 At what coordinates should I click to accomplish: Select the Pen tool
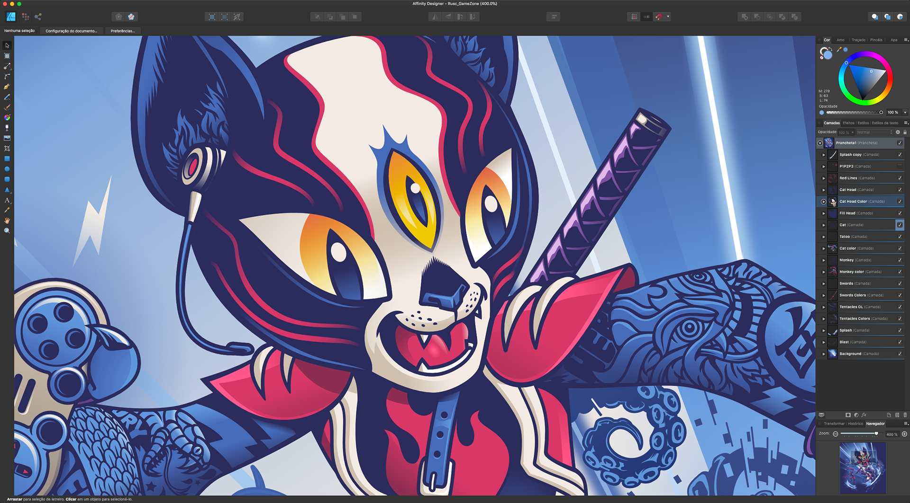click(7, 87)
